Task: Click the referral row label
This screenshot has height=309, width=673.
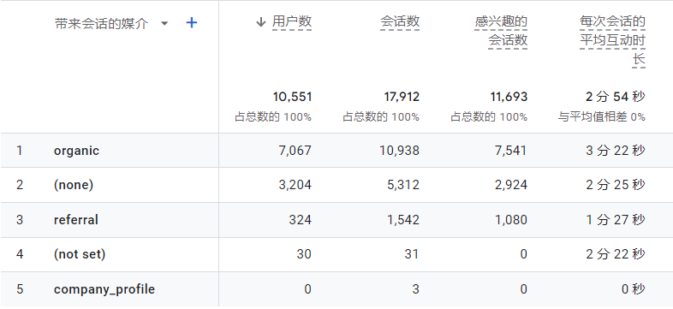Action: click(76, 220)
